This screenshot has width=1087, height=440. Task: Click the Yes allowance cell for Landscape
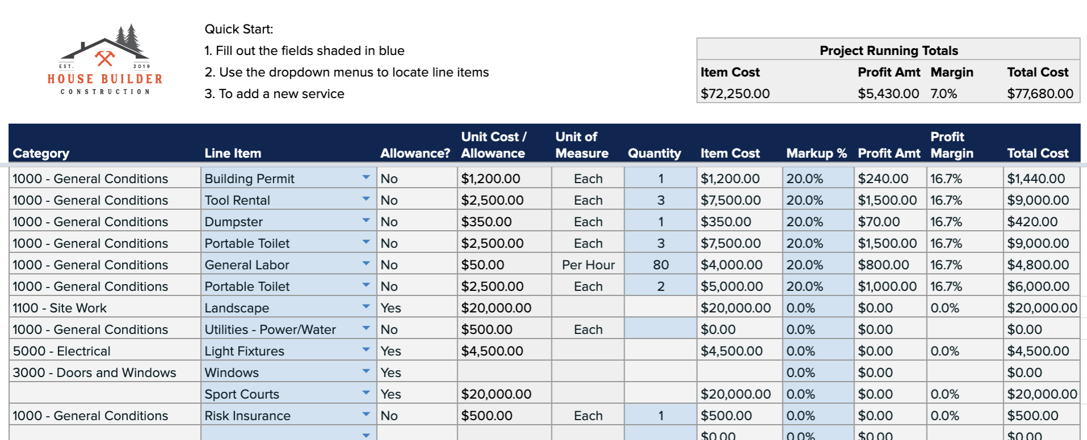coord(417,307)
